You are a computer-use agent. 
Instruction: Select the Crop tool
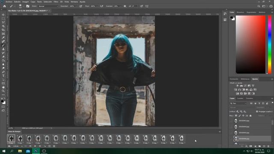click(x=3, y=30)
